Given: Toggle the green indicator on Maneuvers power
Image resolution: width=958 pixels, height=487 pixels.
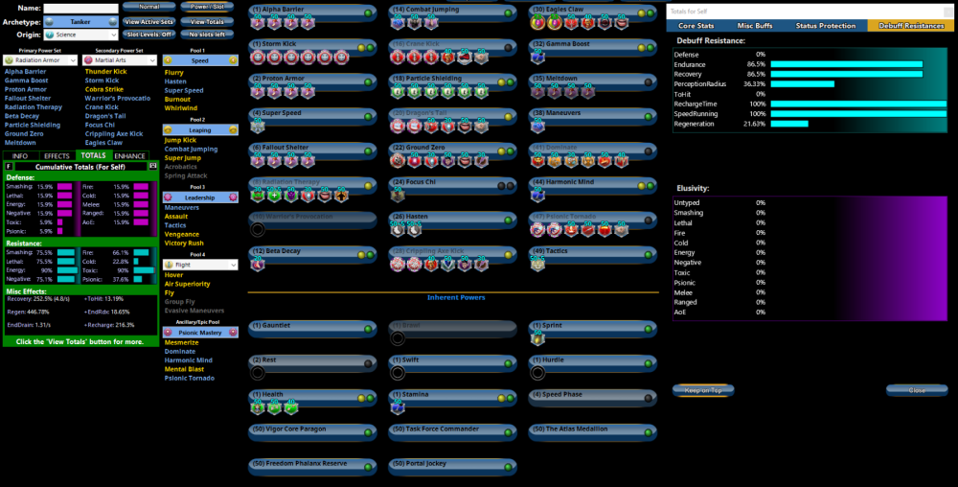Looking at the screenshot, I should pos(650,115).
